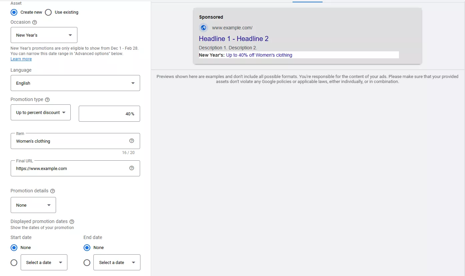Select None for Start date
This screenshot has width=465, height=276.
click(14, 248)
